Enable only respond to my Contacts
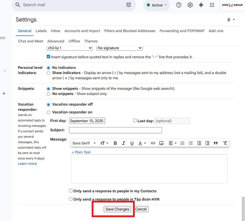245x221 pixels. pyautogui.click(x=71, y=191)
